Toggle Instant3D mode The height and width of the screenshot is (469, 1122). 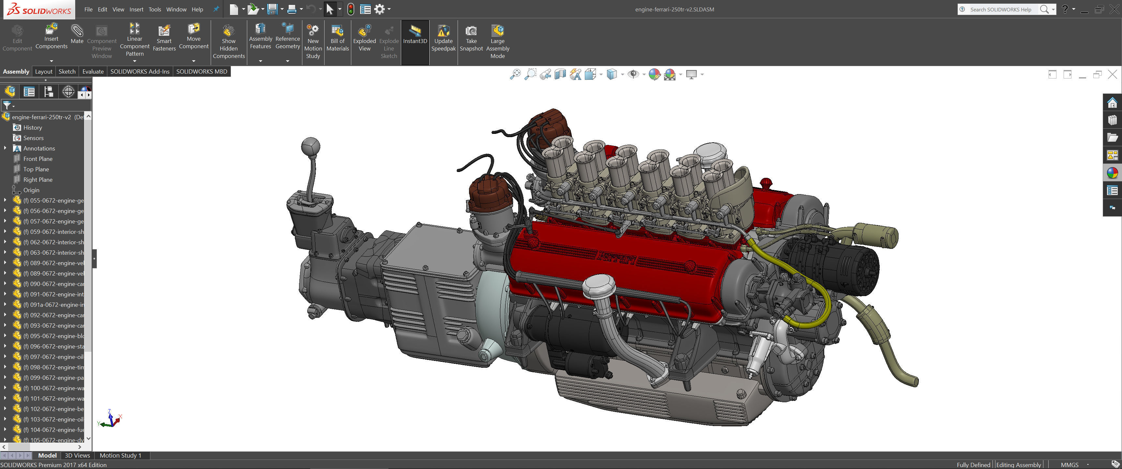coord(415,31)
